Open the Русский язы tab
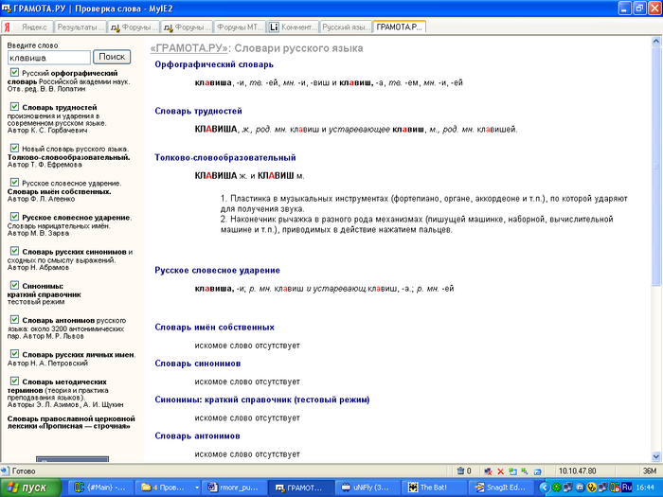 pyautogui.click(x=347, y=27)
